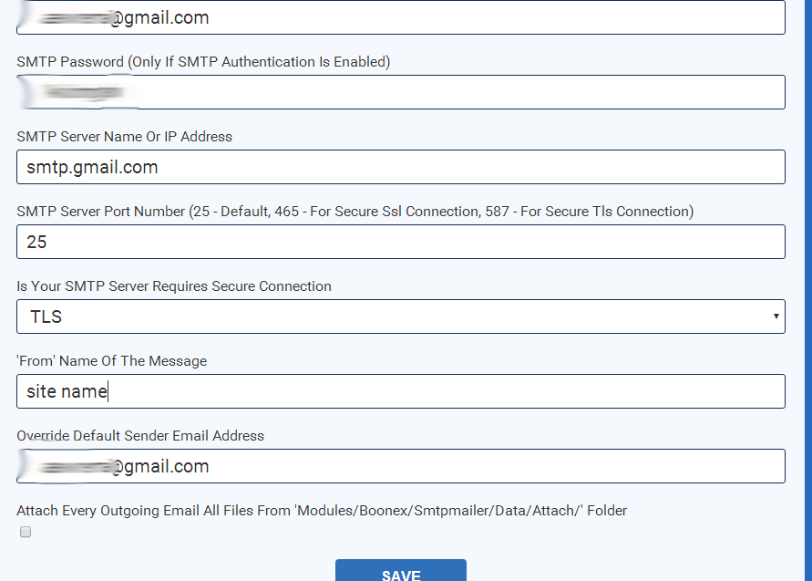The width and height of the screenshot is (812, 581).
Task: Click the 'From' Name Of The Message label
Action: (x=112, y=361)
